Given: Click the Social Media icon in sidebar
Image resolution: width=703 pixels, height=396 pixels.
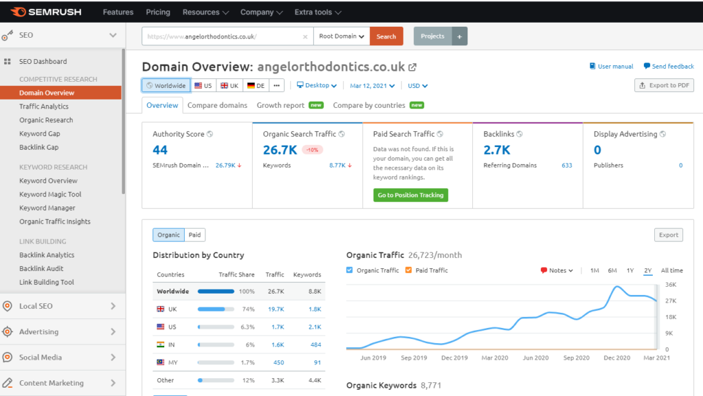Looking at the screenshot, I should point(7,357).
